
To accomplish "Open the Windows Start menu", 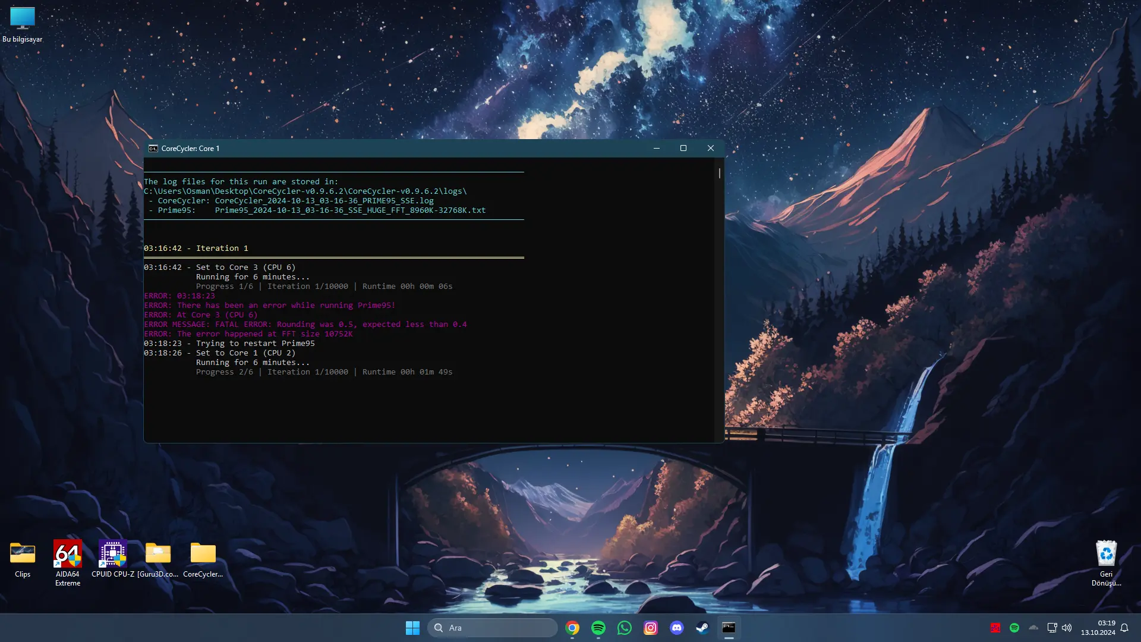I will 412,628.
